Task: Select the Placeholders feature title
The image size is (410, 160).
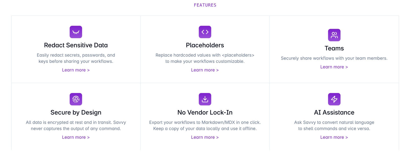Action: pyautogui.click(x=205, y=45)
